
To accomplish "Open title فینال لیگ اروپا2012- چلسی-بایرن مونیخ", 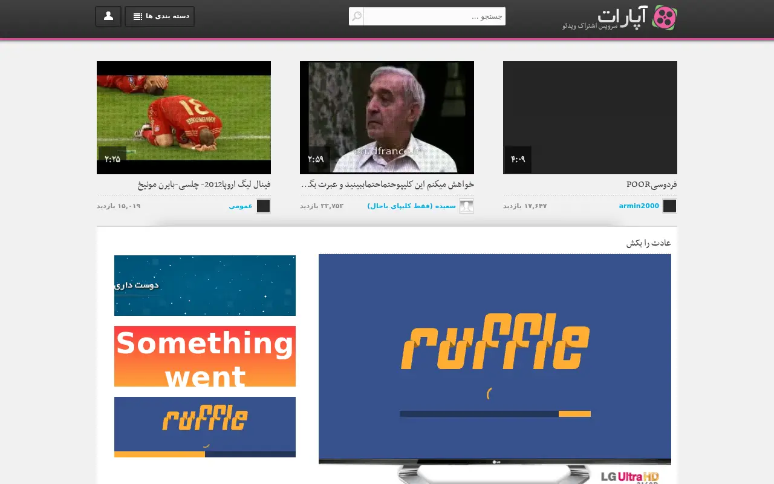I will [x=204, y=185].
